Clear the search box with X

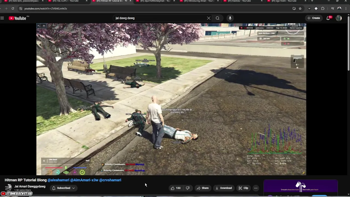tap(209, 18)
